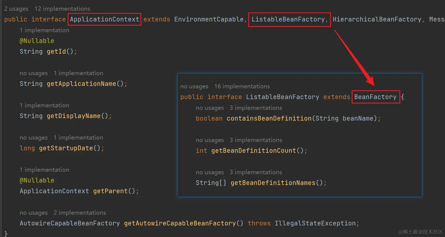Click the getBeanDefinitionNames() method
The width and height of the screenshot is (445, 237).
coord(273,183)
